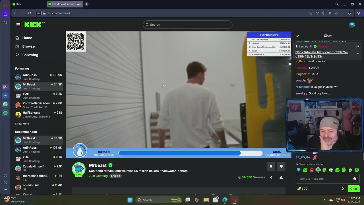Screen dimensions: 364x205
Task: Open Opera bookmarks heart icon in address bar
Action: pyautogui.click(x=336, y=13)
